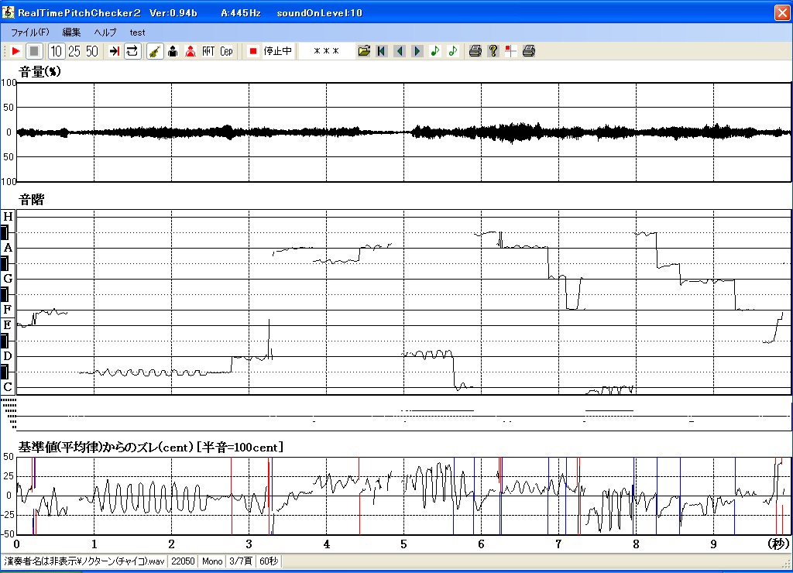This screenshot has width=793, height=573.
Task: Open the ファイル(F) menu
Action: [x=30, y=33]
